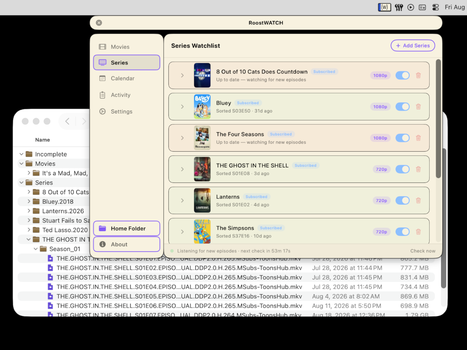Change 1080p quality for The Four Seasons
The width and height of the screenshot is (467, 350).
pos(380,138)
